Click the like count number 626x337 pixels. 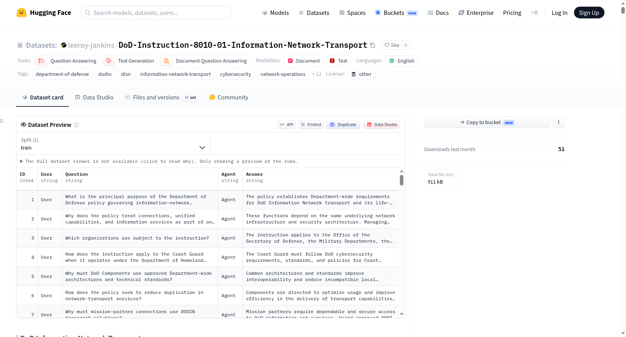(x=406, y=45)
